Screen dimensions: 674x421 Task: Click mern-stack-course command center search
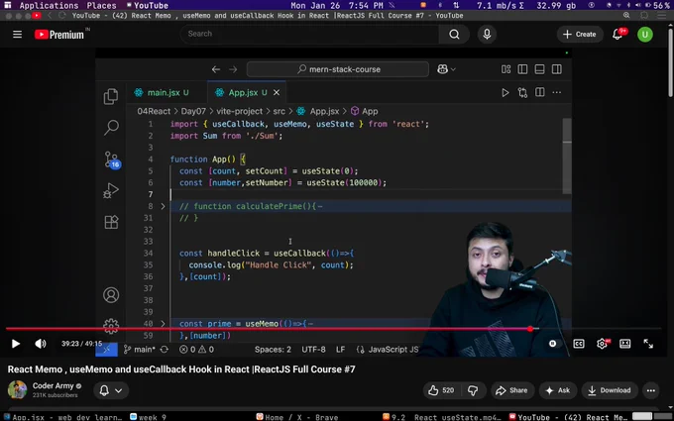(338, 69)
